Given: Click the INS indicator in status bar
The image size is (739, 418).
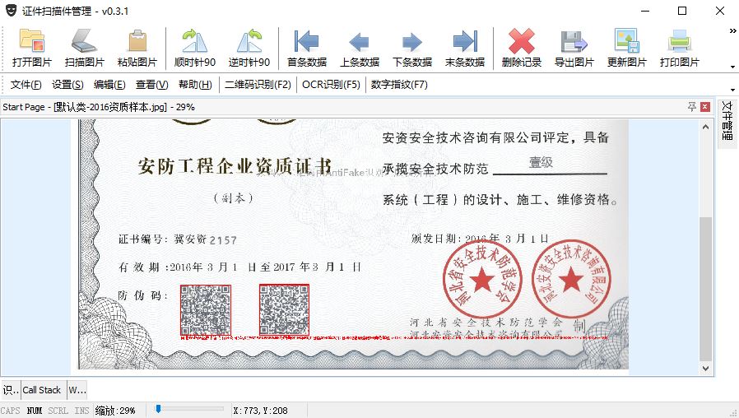Looking at the screenshot, I should coord(81,411).
